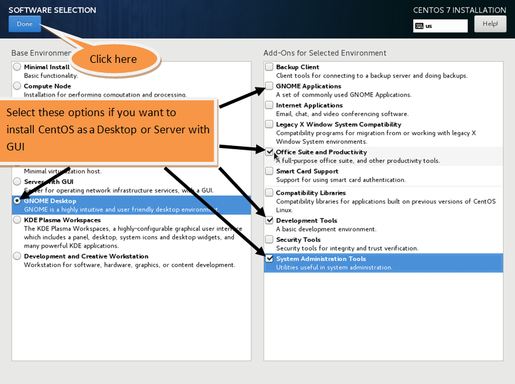This screenshot has width=515, height=384.
Task: Click 'GNOME Applications' label text
Action: 308,86
